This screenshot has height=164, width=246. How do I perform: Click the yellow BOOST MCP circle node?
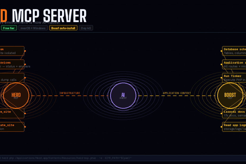coord(230,96)
